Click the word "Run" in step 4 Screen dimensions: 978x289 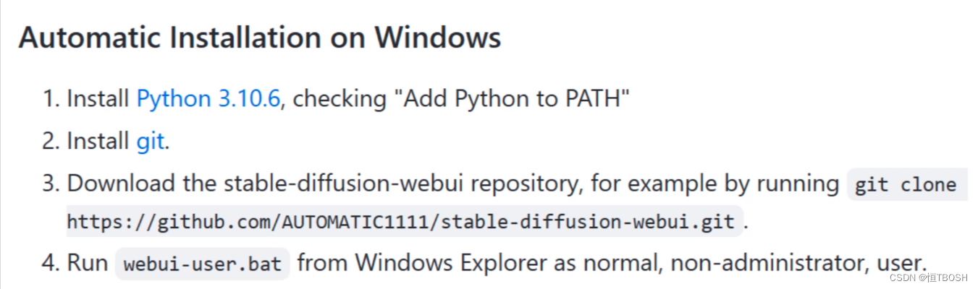pos(87,262)
